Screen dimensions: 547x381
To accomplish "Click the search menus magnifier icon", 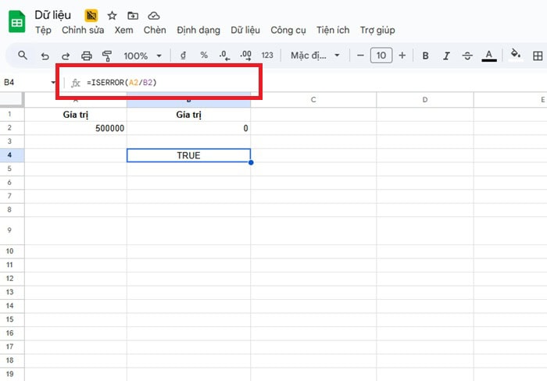I will click(23, 55).
